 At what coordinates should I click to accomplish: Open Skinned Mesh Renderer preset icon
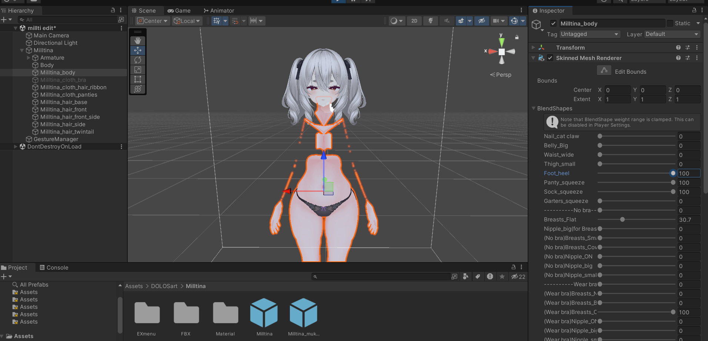[x=688, y=58]
